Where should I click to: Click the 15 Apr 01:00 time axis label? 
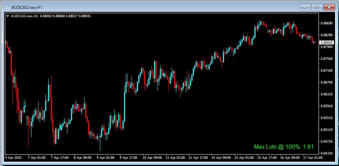[244, 158]
